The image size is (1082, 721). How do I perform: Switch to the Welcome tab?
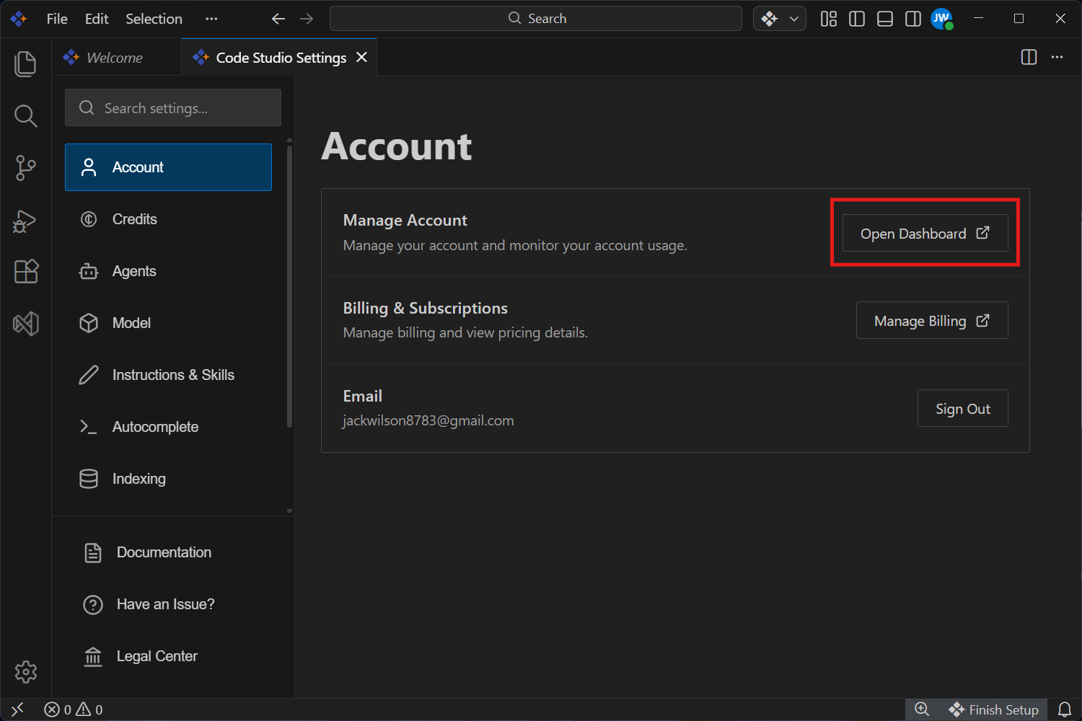[114, 58]
